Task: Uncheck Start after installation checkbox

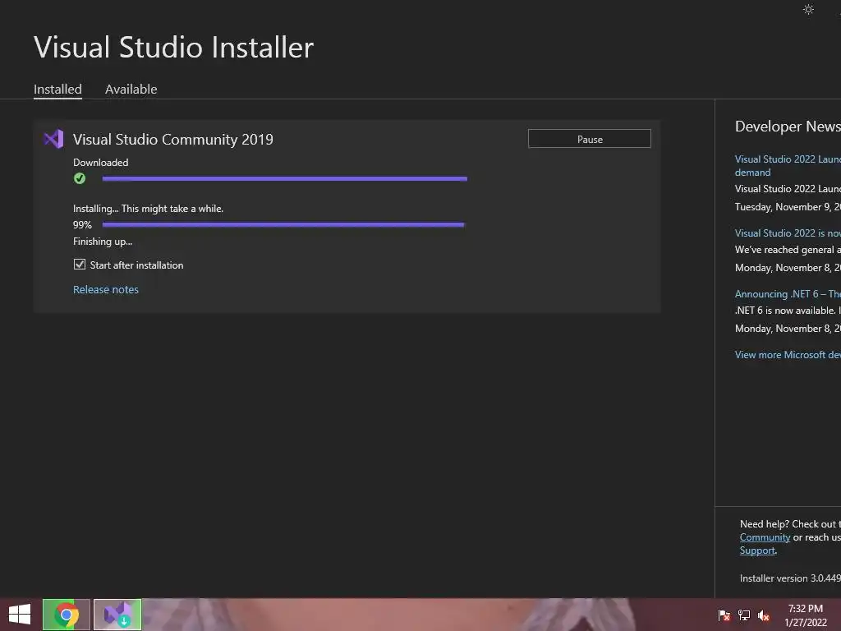Action: [80, 265]
